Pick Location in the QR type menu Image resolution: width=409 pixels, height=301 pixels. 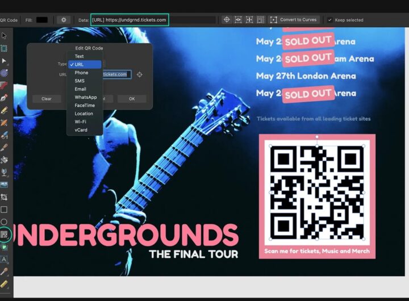click(x=84, y=114)
